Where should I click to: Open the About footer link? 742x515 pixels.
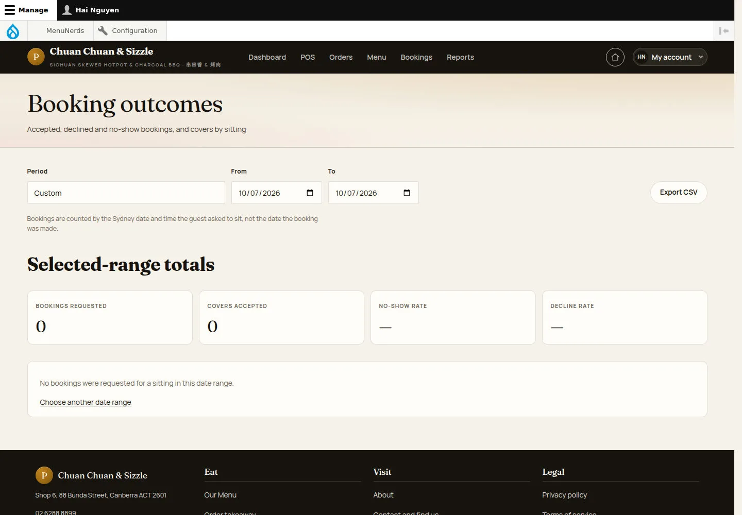pos(383,495)
